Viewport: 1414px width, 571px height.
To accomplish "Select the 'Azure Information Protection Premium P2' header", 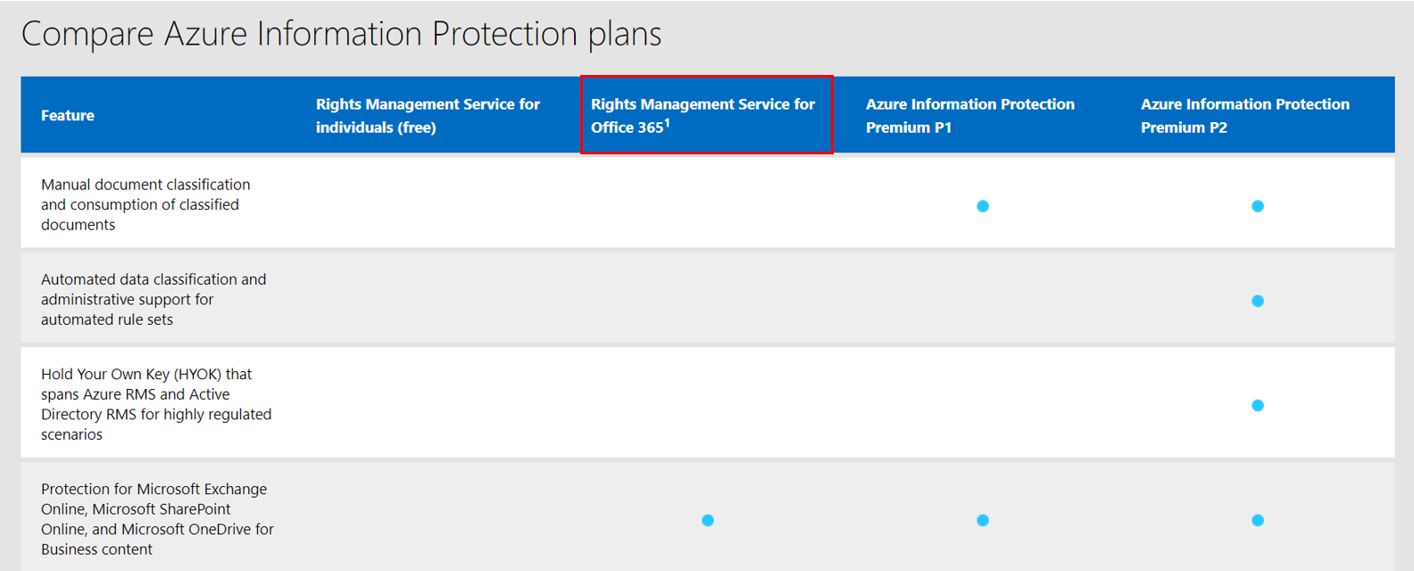I will [x=1244, y=116].
